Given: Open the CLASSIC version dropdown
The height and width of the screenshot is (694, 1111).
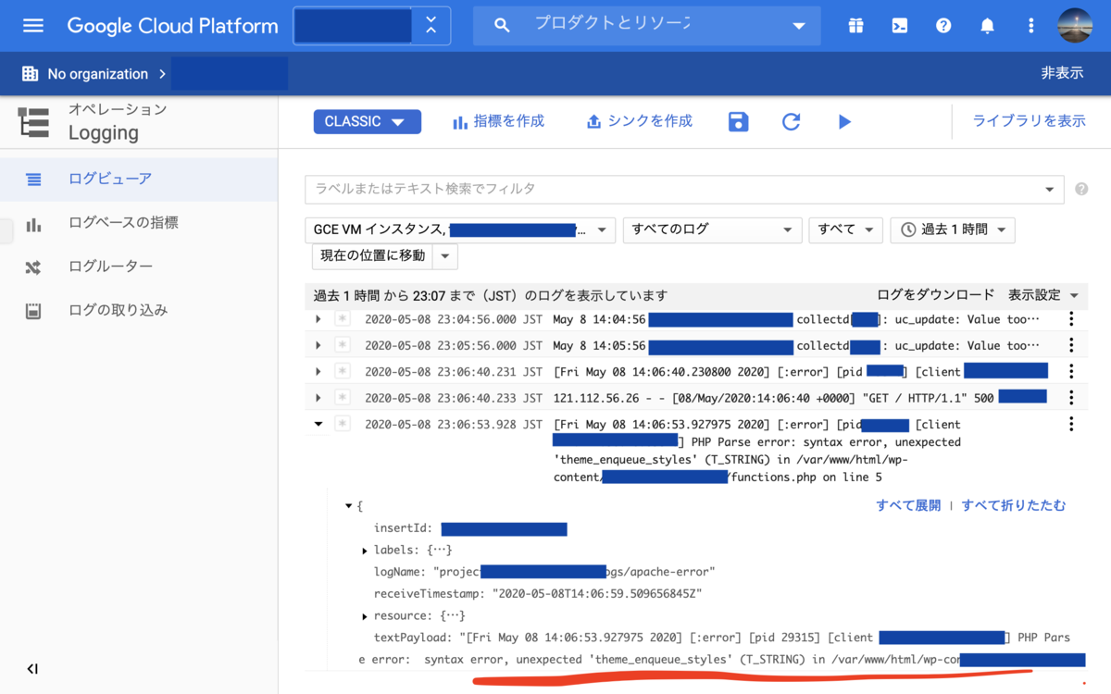Looking at the screenshot, I should (367, 121).
